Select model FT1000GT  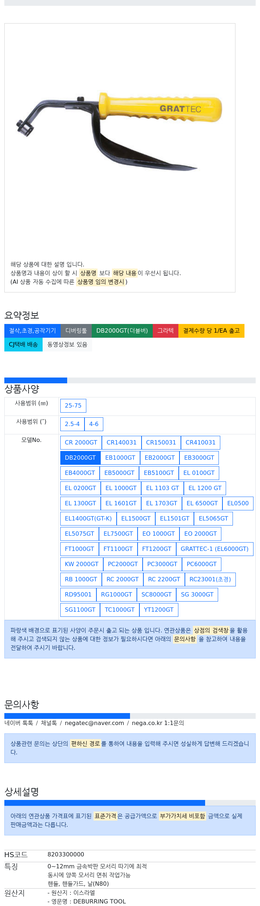pyautogui.click(x=79, y=549)
